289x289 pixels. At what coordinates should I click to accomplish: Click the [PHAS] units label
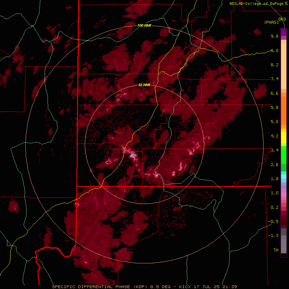tap(271, 22)
